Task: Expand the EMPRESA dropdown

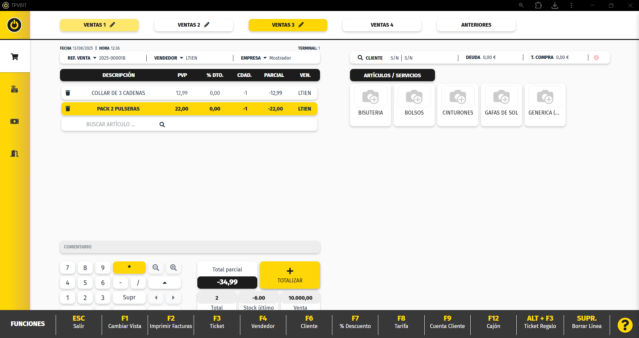Action: 265,58
